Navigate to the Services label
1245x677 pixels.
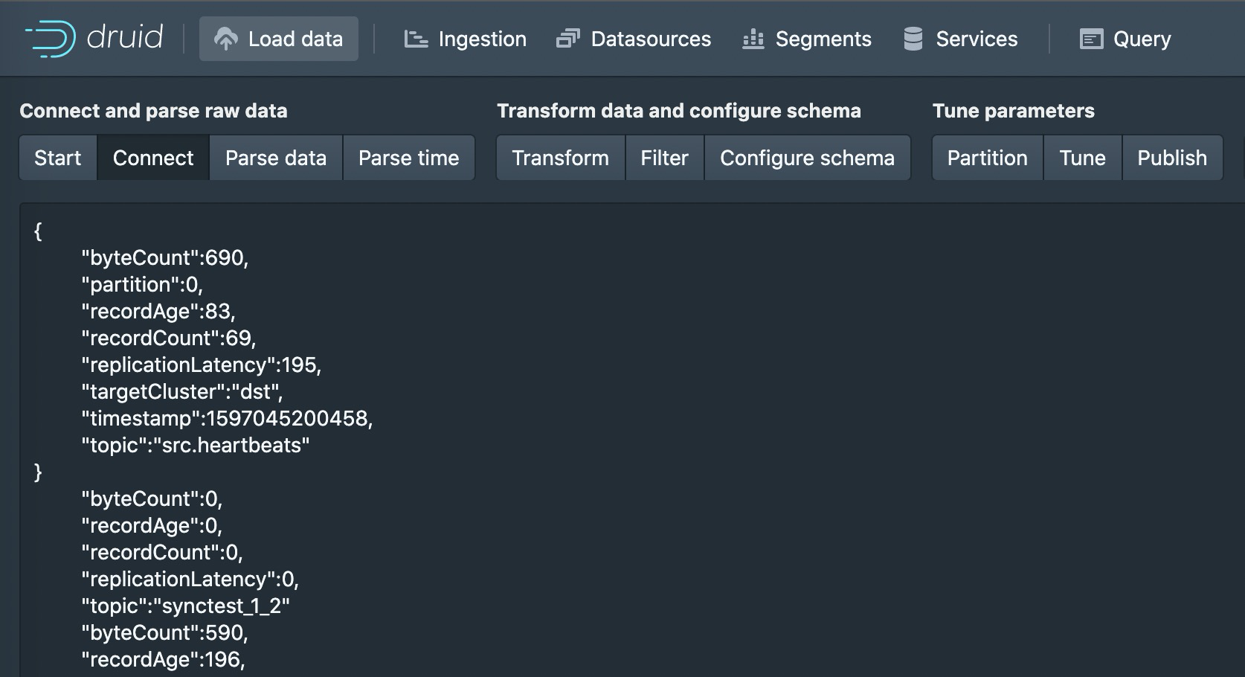pyautogui.click(x=977, y=39)
